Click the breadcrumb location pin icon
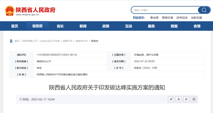 pos(11,41)
